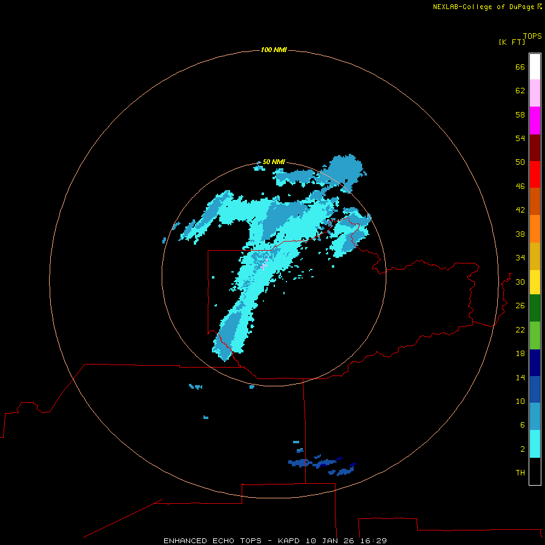545x545 pixels.
Task: Click the 22 legend value
Action: point(520,330)
